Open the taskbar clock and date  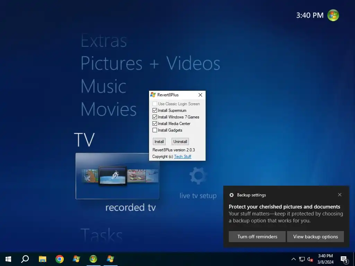point(325,259)
